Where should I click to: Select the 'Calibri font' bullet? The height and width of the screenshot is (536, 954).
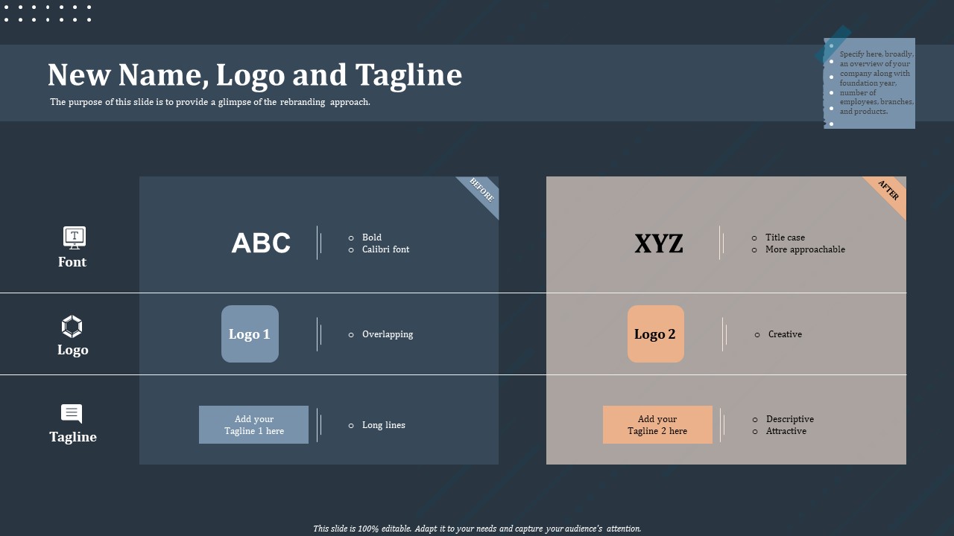tap(386, 249)
